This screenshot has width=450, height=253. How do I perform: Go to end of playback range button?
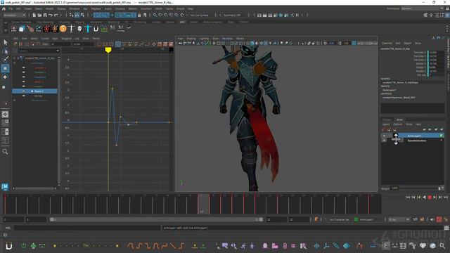[446, 197]
